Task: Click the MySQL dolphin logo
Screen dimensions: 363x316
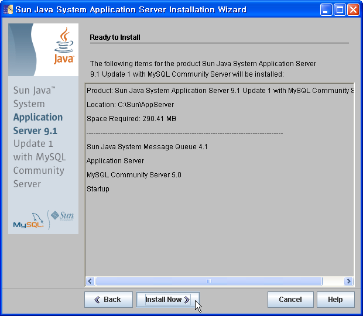Action: coord(29,221)
